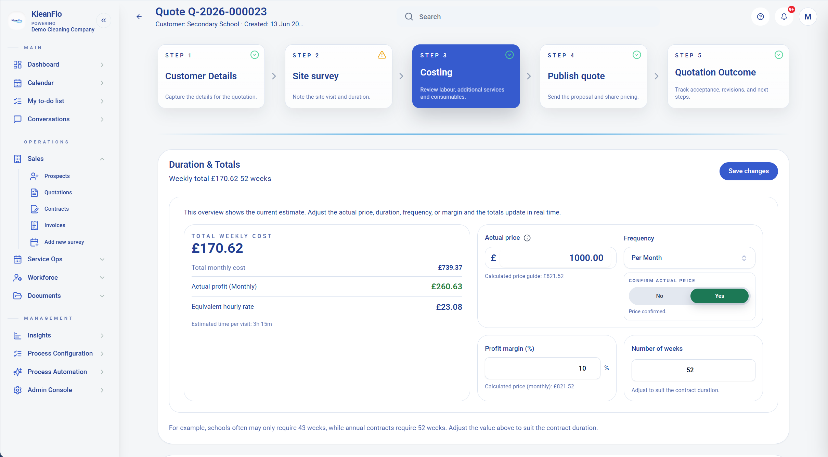Expand Dashboard arrow in sidebar
The width and height of the screenshot is (828, 457).
[102, 65]
